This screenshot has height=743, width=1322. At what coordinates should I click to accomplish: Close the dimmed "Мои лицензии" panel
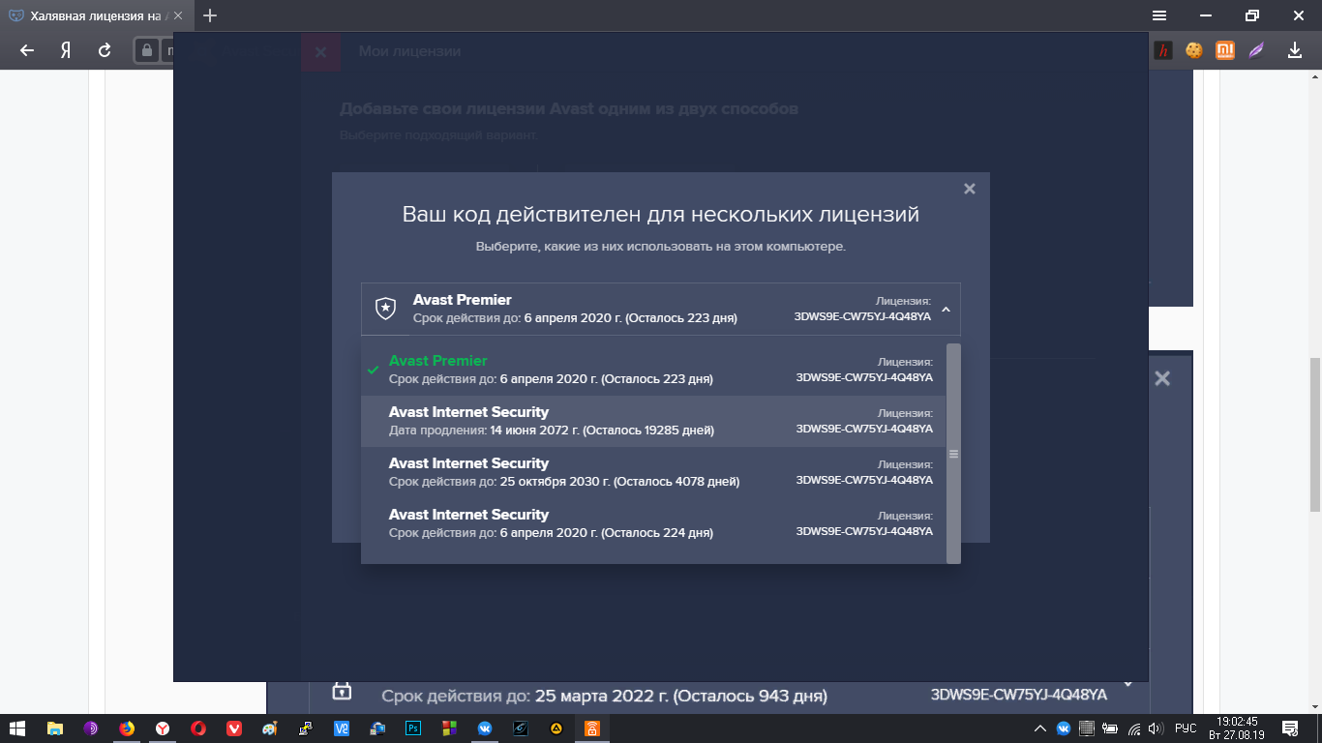321,51
